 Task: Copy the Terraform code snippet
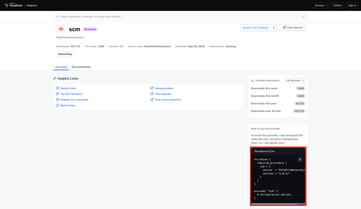pos(300,160)
